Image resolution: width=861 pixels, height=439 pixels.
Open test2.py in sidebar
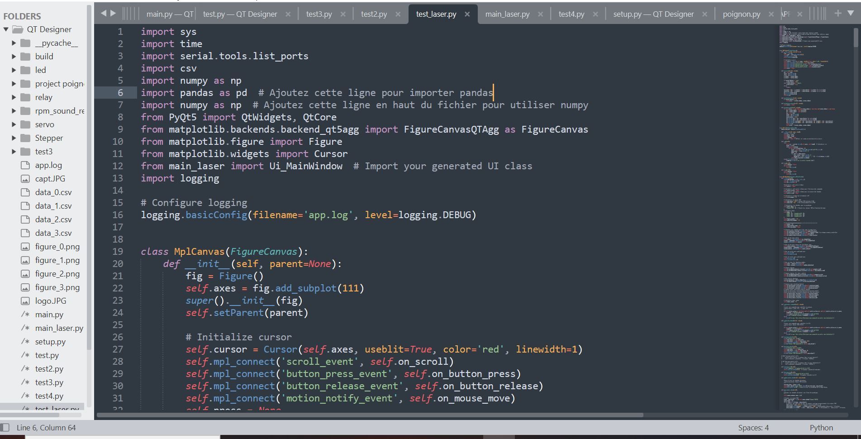pyautogui.click(x=49, y=369)
